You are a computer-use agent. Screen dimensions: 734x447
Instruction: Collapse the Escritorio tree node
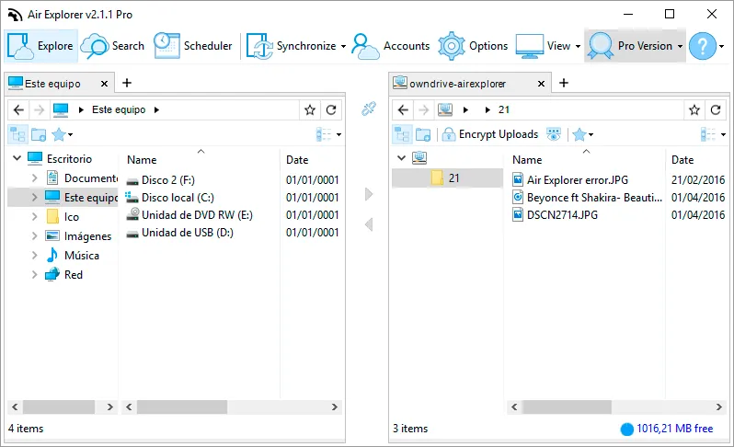click(17, 158)
